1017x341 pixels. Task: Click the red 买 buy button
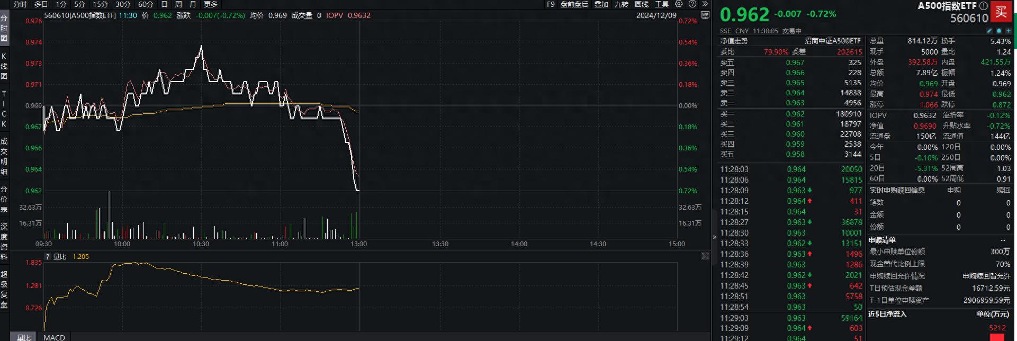pyautogui.click(x=1001, y=12)
